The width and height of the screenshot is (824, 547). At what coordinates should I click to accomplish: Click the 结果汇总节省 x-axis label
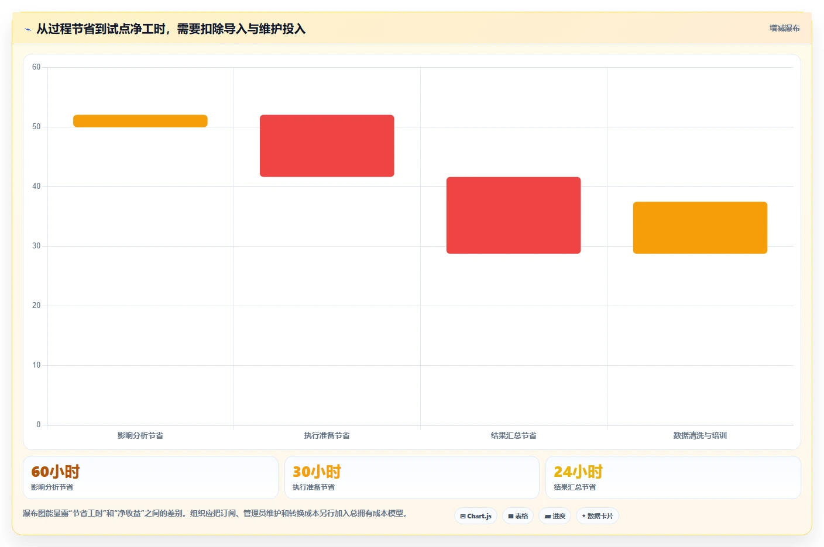pyautogui.click(x=514, y=435)
